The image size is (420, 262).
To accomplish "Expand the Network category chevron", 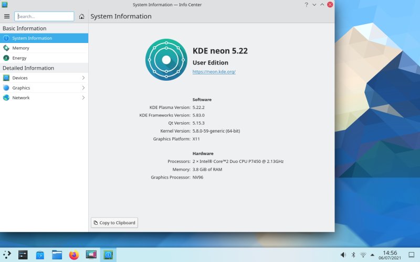I will (83, 97).
